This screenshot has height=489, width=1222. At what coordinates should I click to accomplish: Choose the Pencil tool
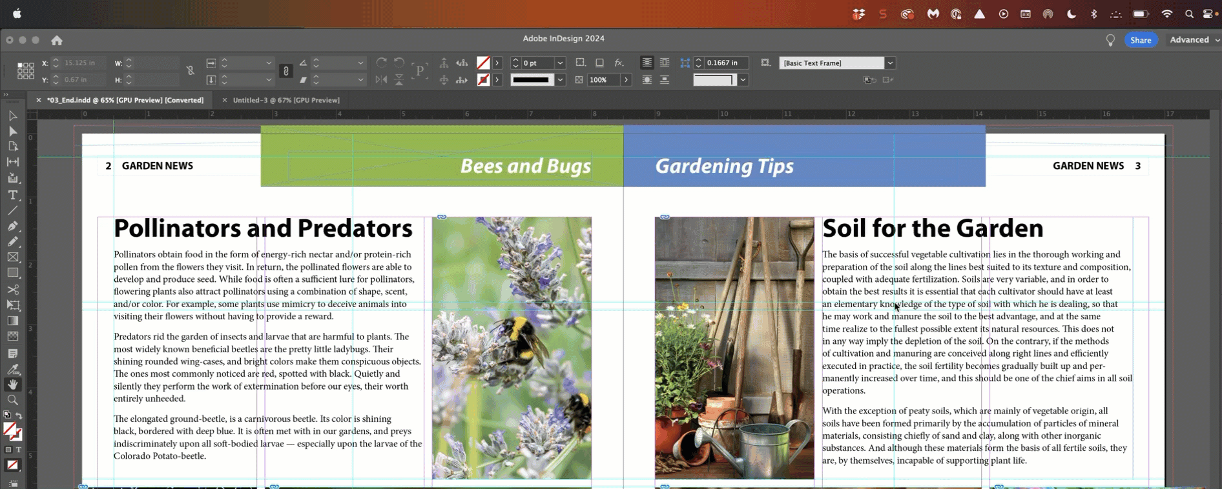click(12, 241)
